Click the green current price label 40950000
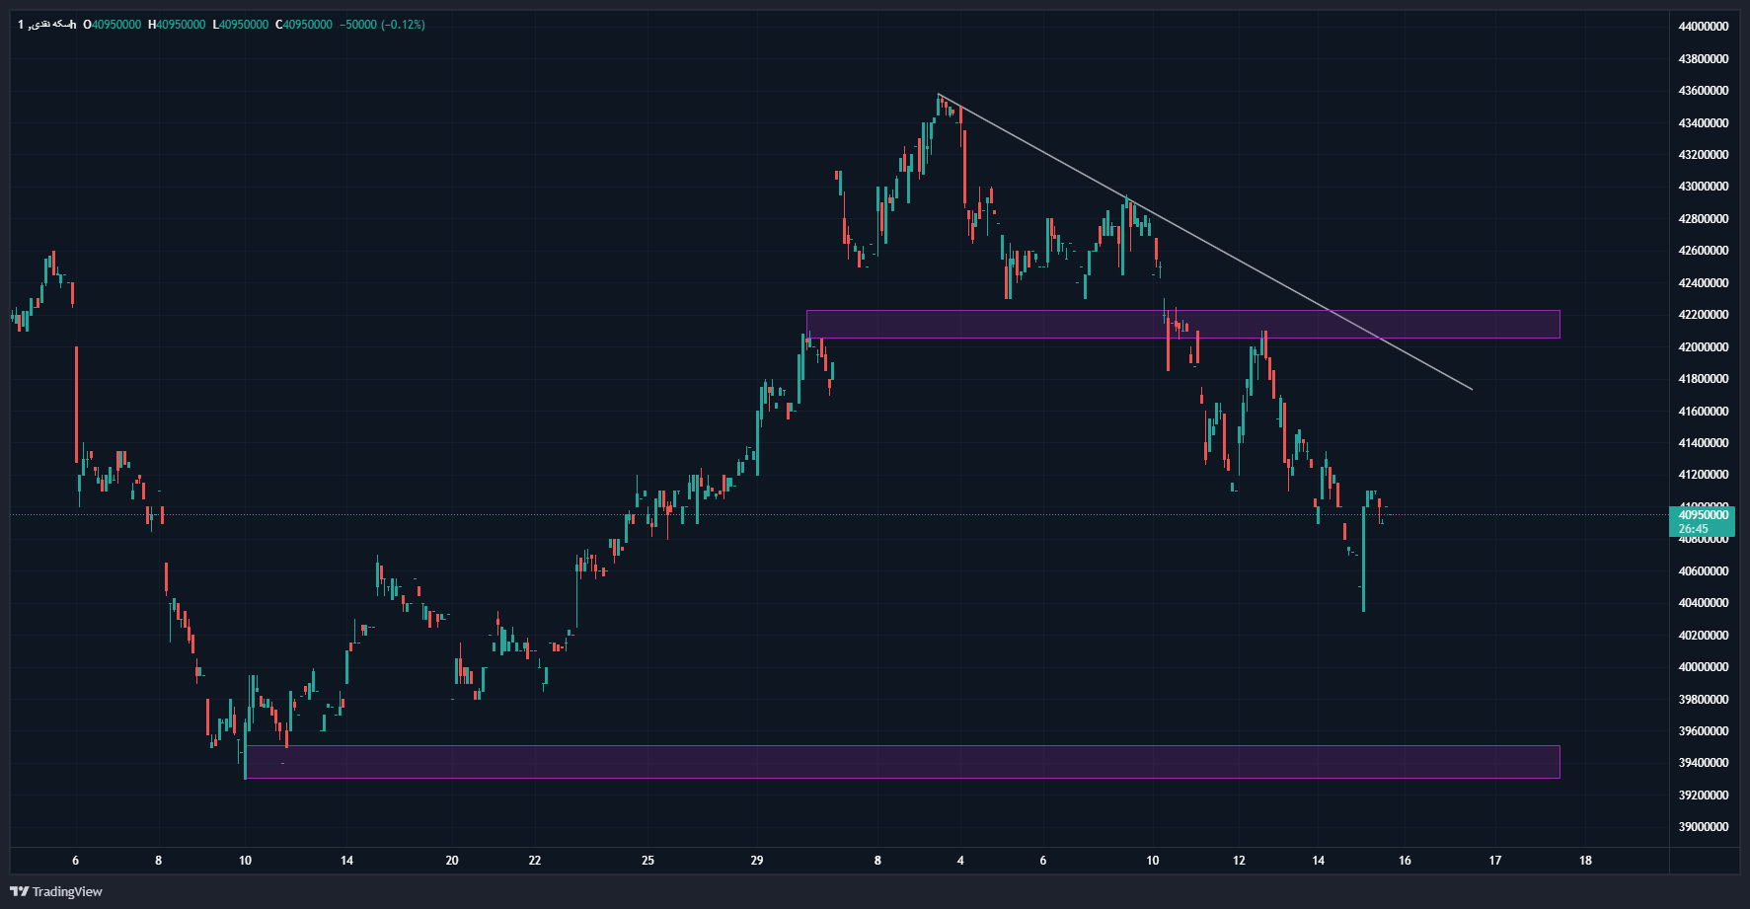Viewport: 1750px width, 909px height. [1704, 515]
